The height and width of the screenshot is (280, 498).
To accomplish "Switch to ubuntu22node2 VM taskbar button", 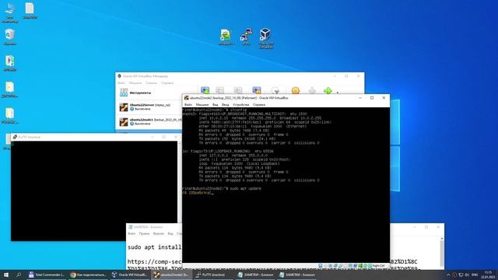I will (172, 275).
